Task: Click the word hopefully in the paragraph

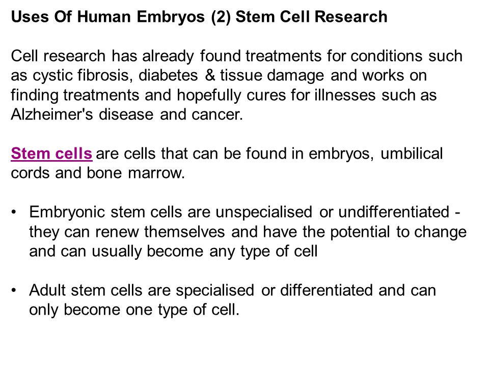Action: click(209, 96)
